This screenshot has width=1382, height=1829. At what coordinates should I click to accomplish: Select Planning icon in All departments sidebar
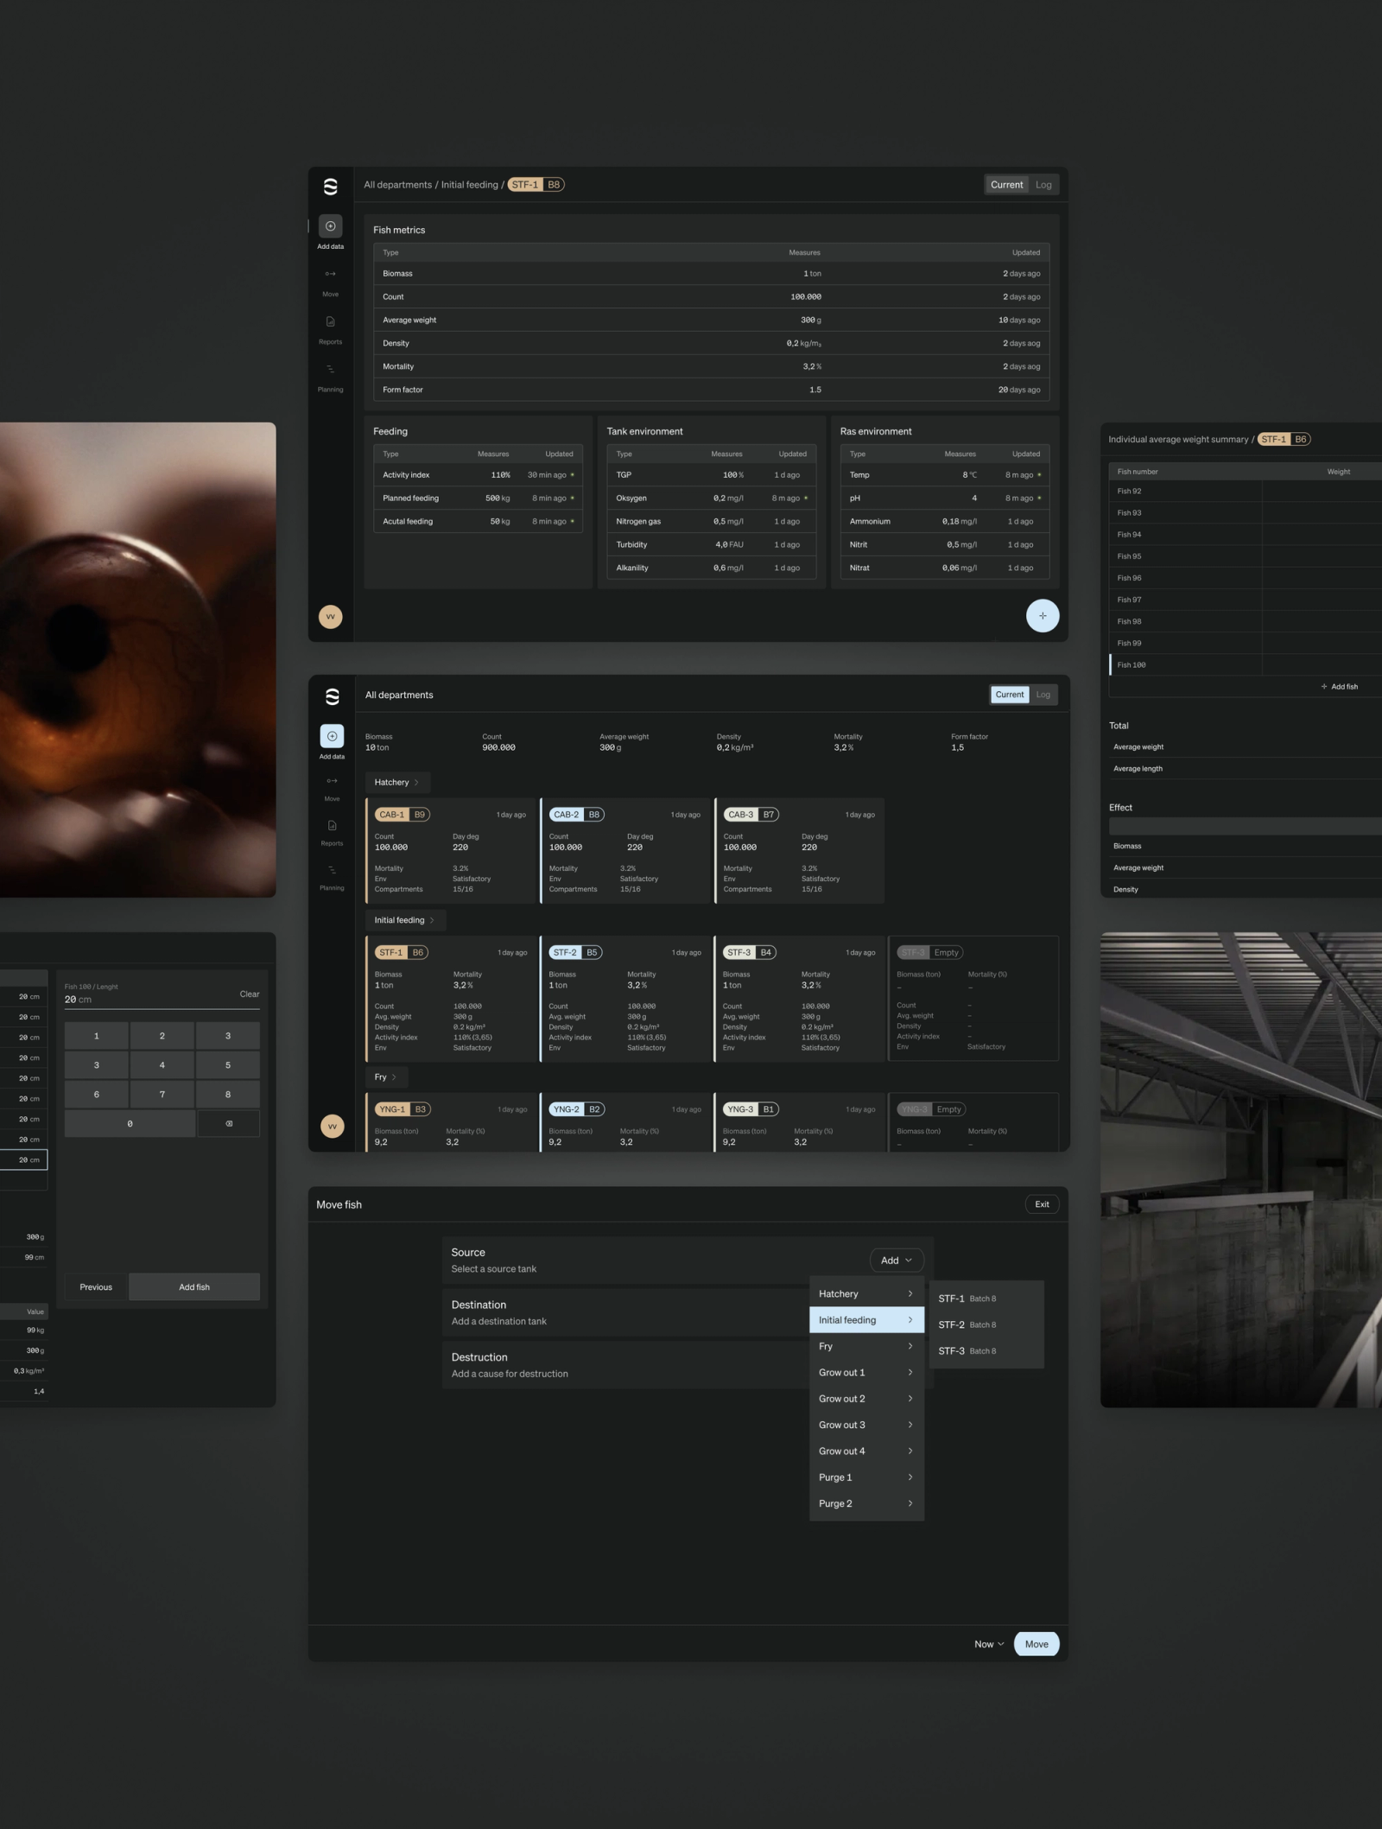click(332, 870)
